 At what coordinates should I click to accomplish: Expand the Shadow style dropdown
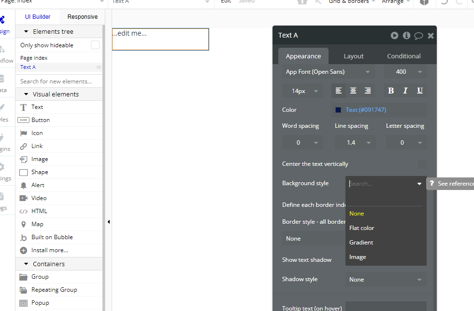tap(386, 280)
